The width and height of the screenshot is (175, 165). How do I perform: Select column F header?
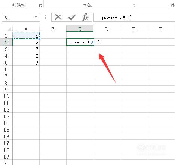click(x=160, y=29)
